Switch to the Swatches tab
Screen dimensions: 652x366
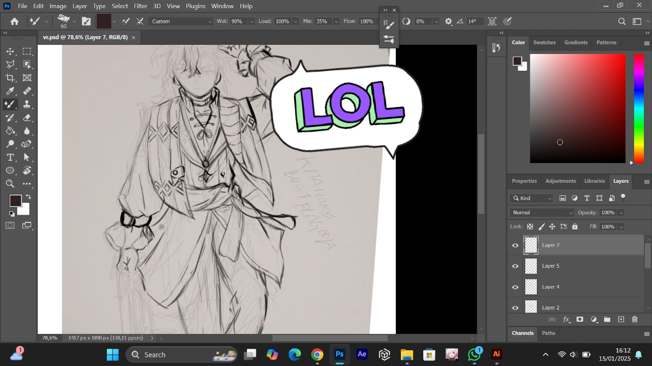click(x=544, y=42)
